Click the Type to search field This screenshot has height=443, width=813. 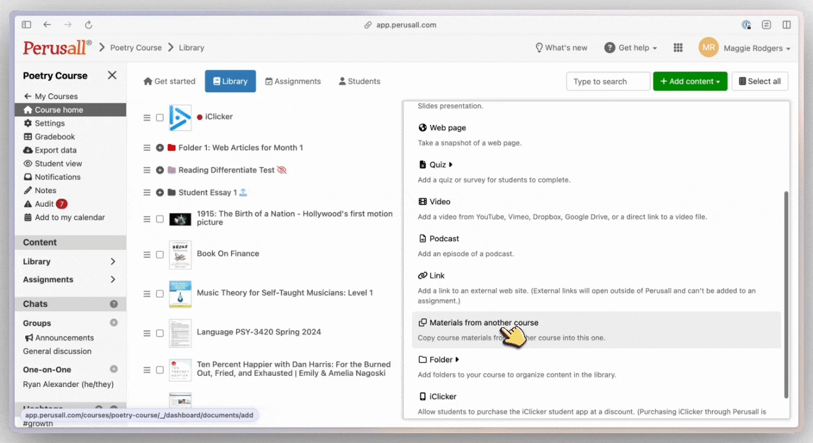click(607, 81)
